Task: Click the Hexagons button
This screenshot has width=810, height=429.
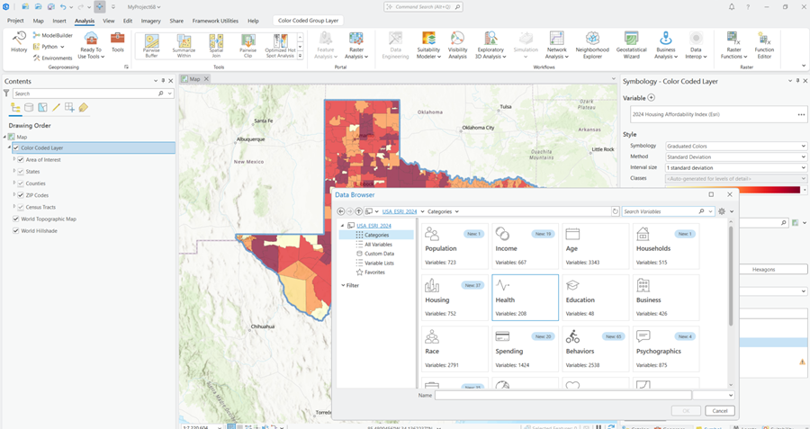Action: pyautogui.click(x=764, y=270)
